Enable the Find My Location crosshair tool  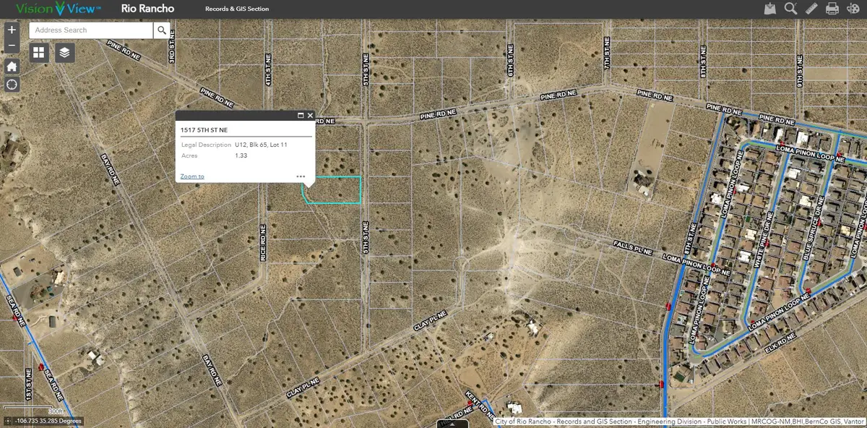[x=11, y=85]
